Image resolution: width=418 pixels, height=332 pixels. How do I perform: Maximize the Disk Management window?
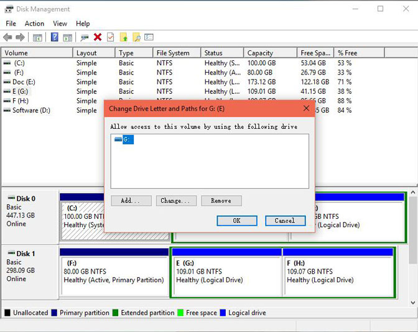(381, 9)
